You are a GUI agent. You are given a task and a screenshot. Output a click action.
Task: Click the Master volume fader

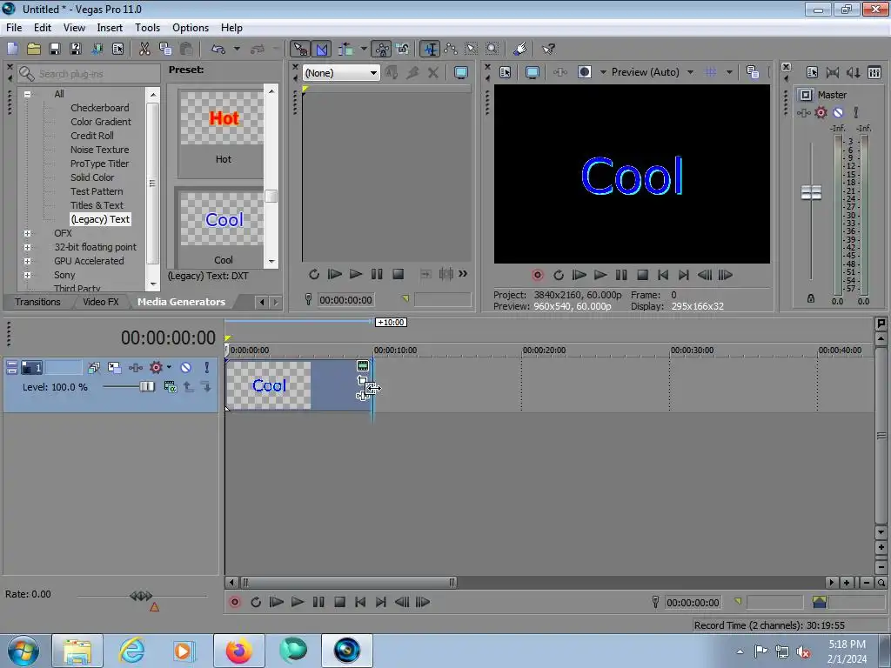pyautogui.click(x=811, y=192)
